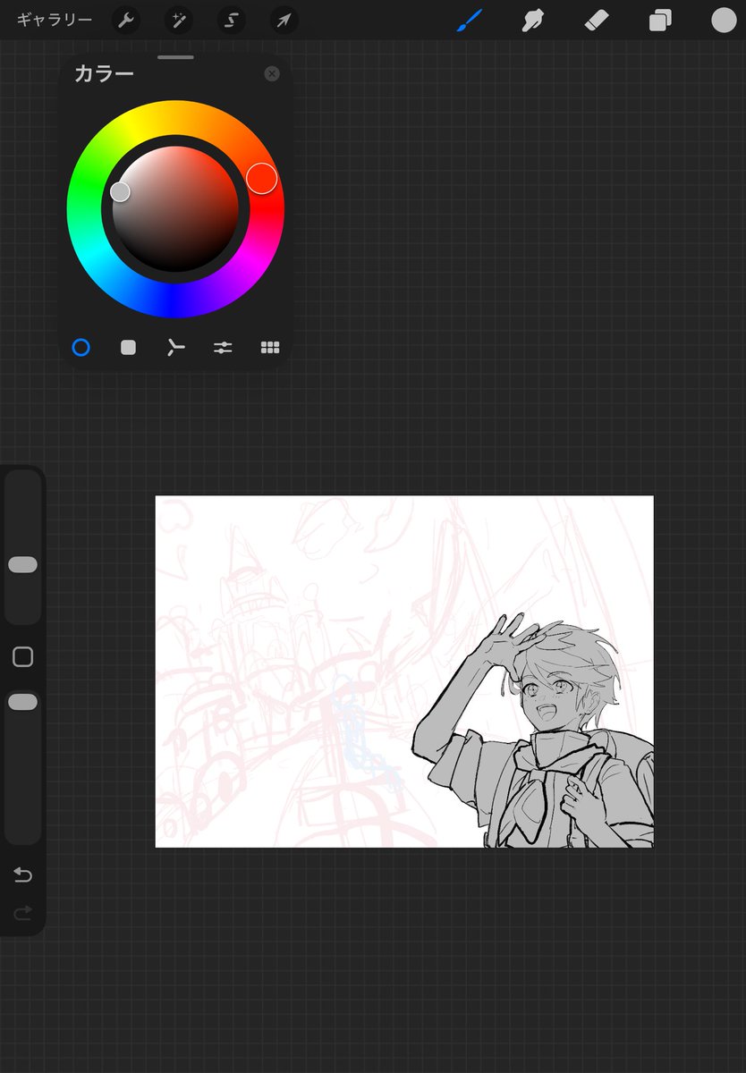Open the Actions wrench menu
This screenshot has width=746, height=1073.
click(x=125, y=20)
